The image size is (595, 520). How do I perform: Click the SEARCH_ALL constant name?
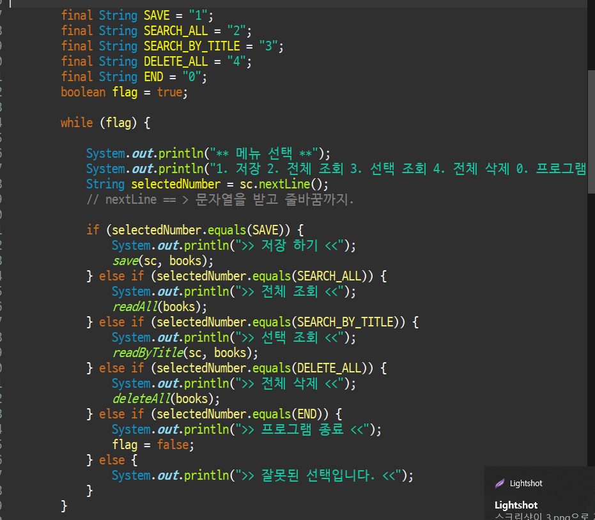pyautogui.click(x=176, y=31)
